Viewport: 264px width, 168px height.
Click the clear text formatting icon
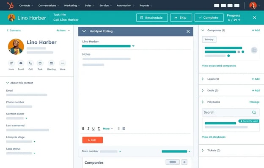[99, 129]
